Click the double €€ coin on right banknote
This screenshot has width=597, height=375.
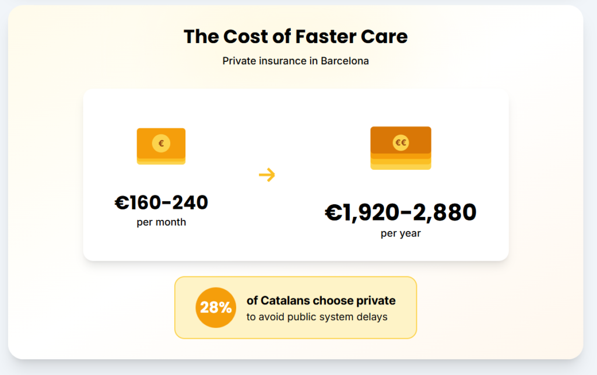point(401,142)
